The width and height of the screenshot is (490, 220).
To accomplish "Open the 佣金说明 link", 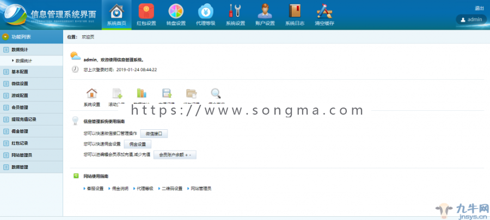I will 120,188.
